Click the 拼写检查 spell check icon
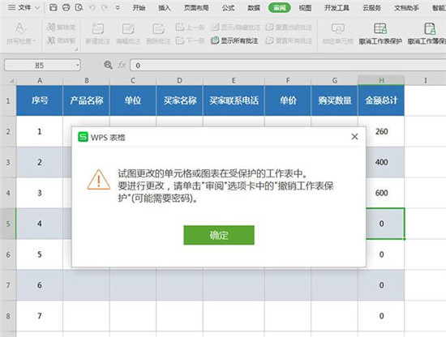 coord(20,28)
